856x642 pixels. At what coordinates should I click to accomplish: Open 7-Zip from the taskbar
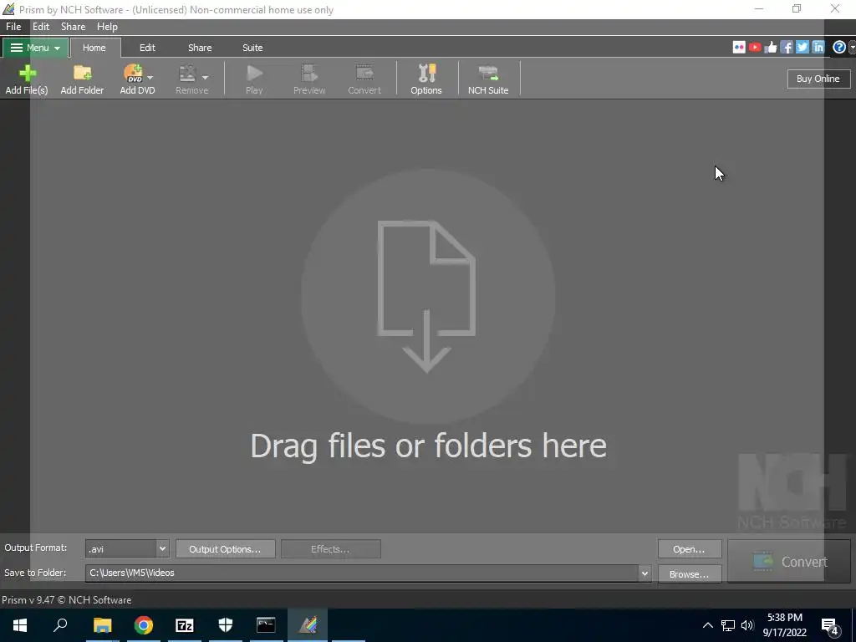click(185, 625)
